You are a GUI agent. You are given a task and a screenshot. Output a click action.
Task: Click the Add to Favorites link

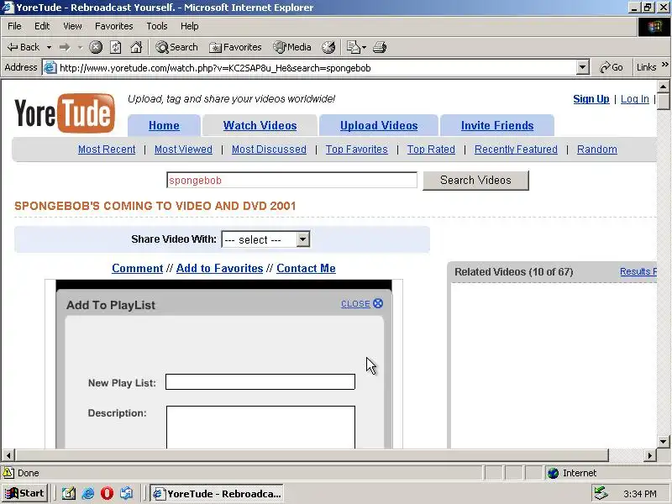(219, 268)
